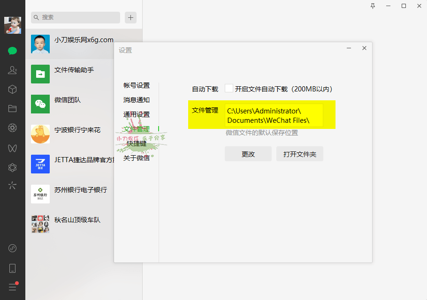Click the 更改 button to change file location
This screenshot has height=300, width=427.
pyautogui.click(x=248, y=153)
